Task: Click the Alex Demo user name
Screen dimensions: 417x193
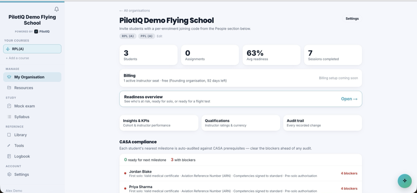Action: (14, 191)
